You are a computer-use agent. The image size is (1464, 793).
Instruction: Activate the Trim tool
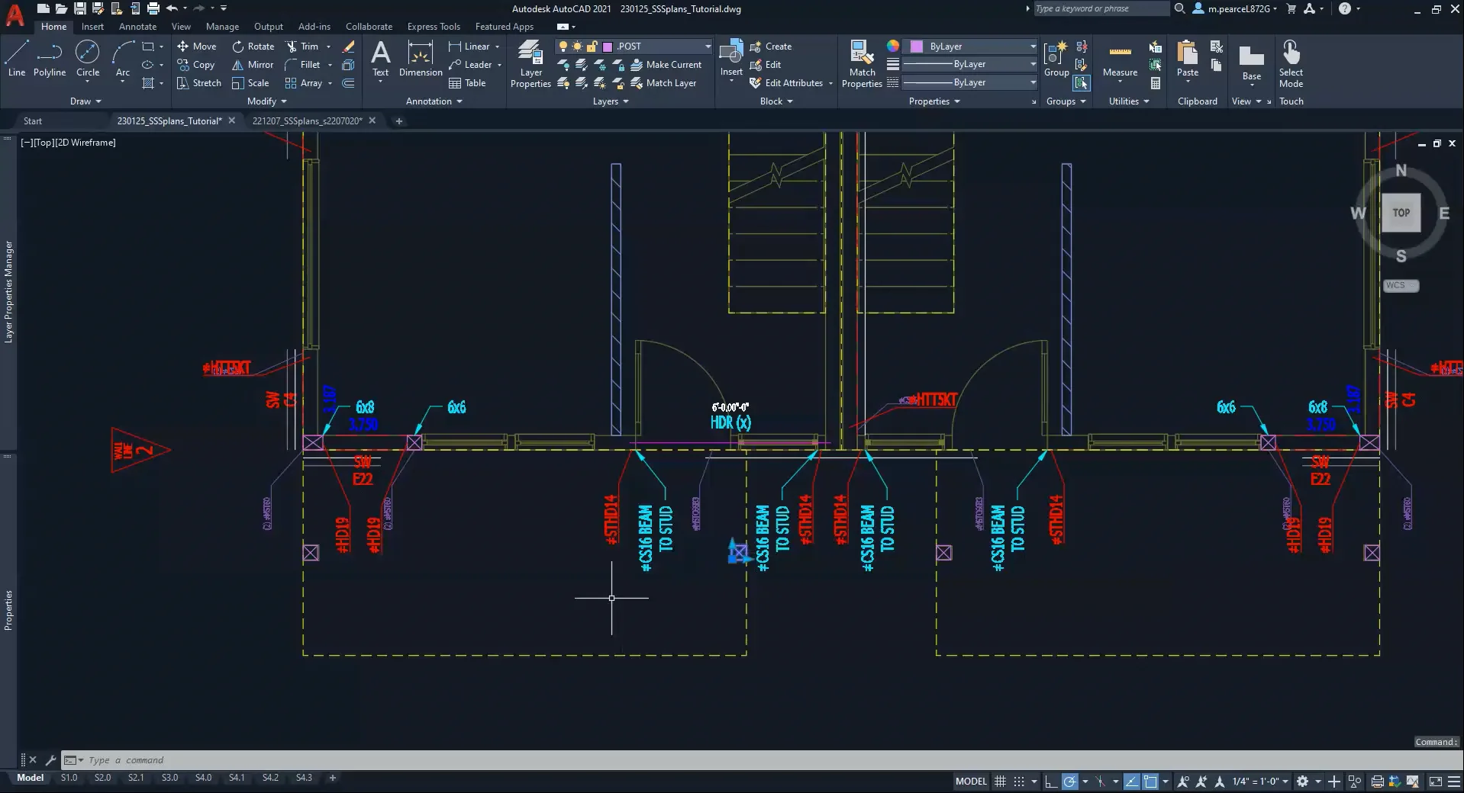[x=304, y=47]
